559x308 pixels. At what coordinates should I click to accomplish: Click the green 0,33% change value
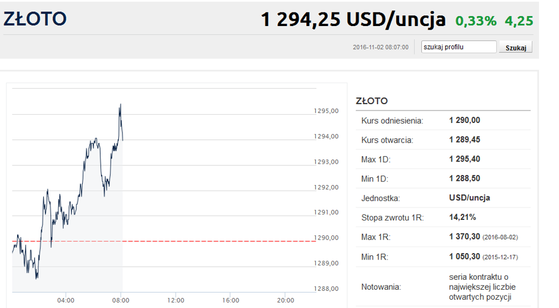pos(476,21)
